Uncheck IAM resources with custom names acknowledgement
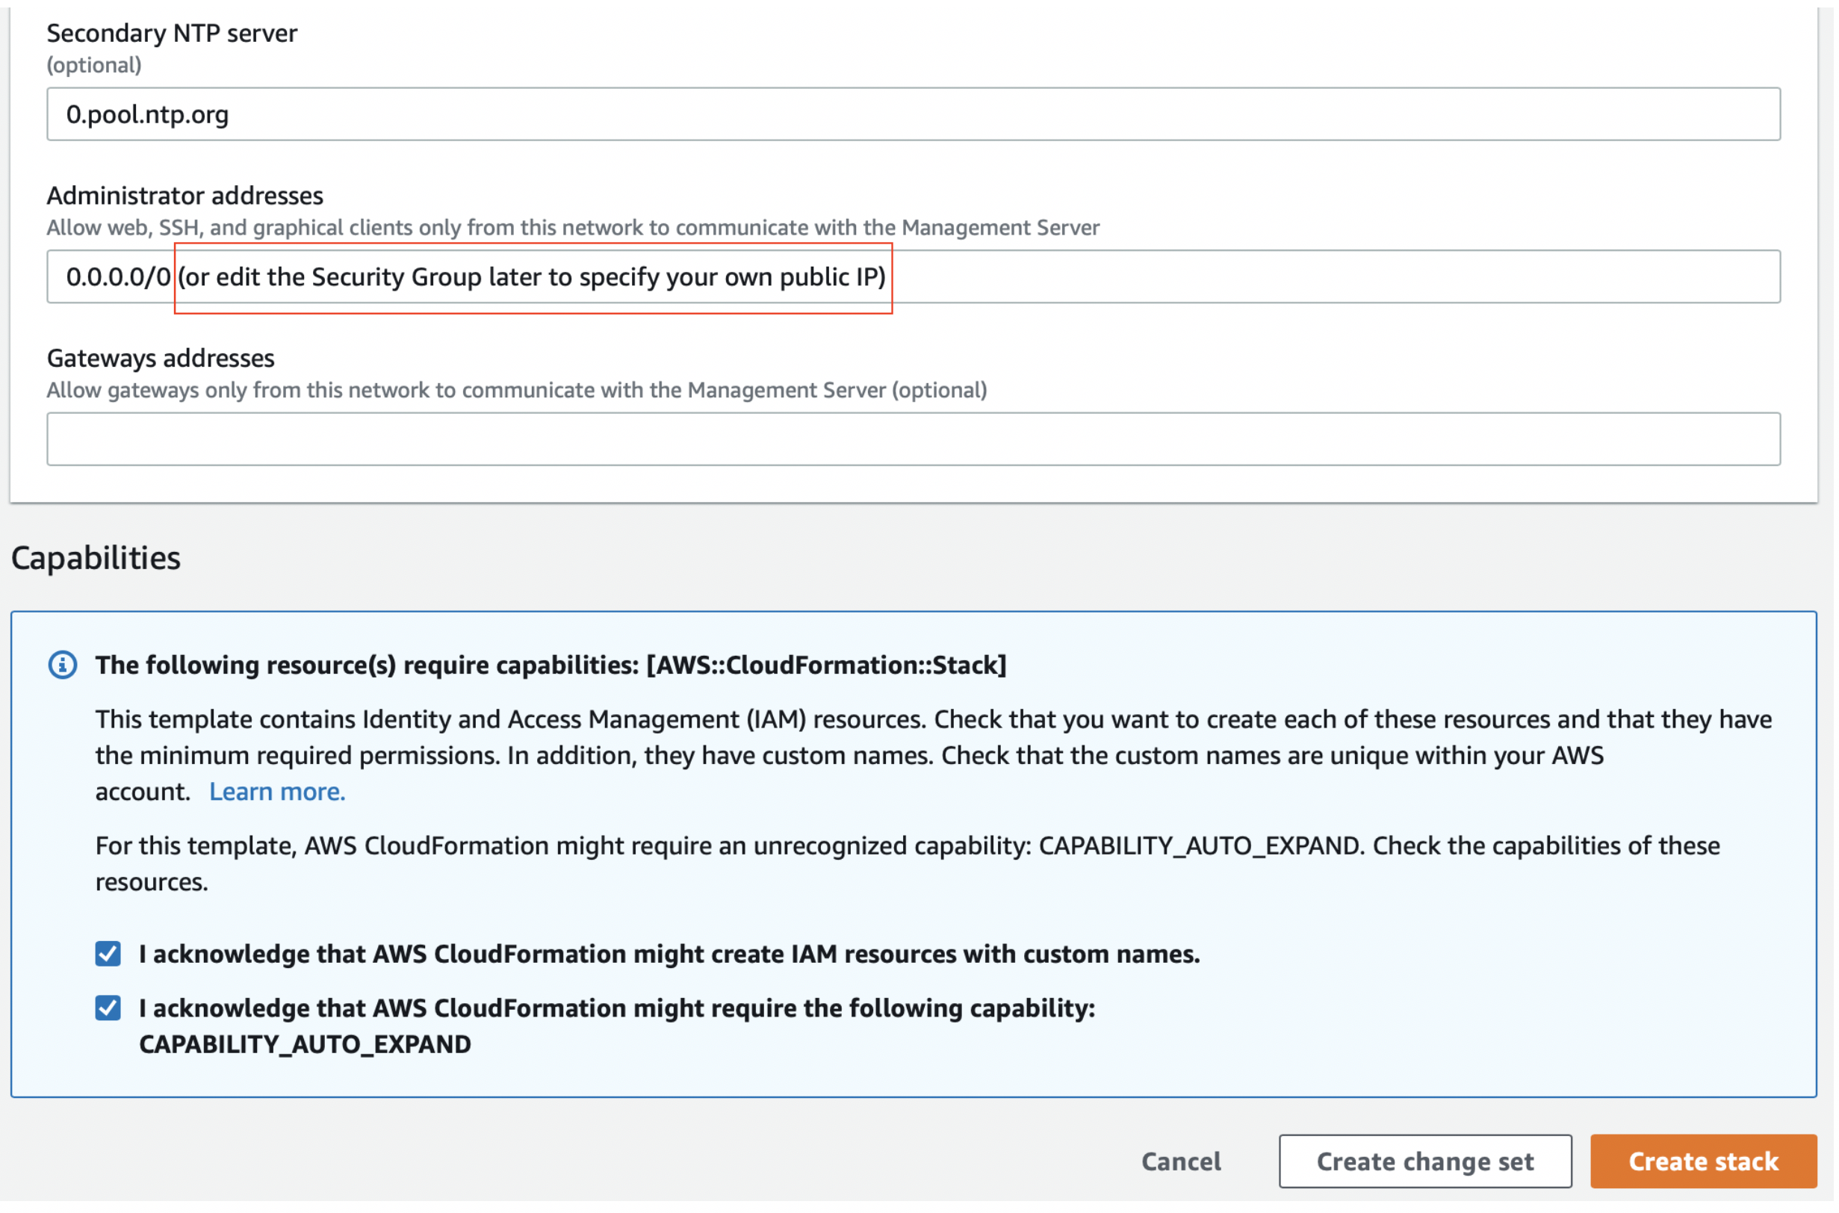1839x1213 pixels. pyautogui.click(x=108, y=955)
